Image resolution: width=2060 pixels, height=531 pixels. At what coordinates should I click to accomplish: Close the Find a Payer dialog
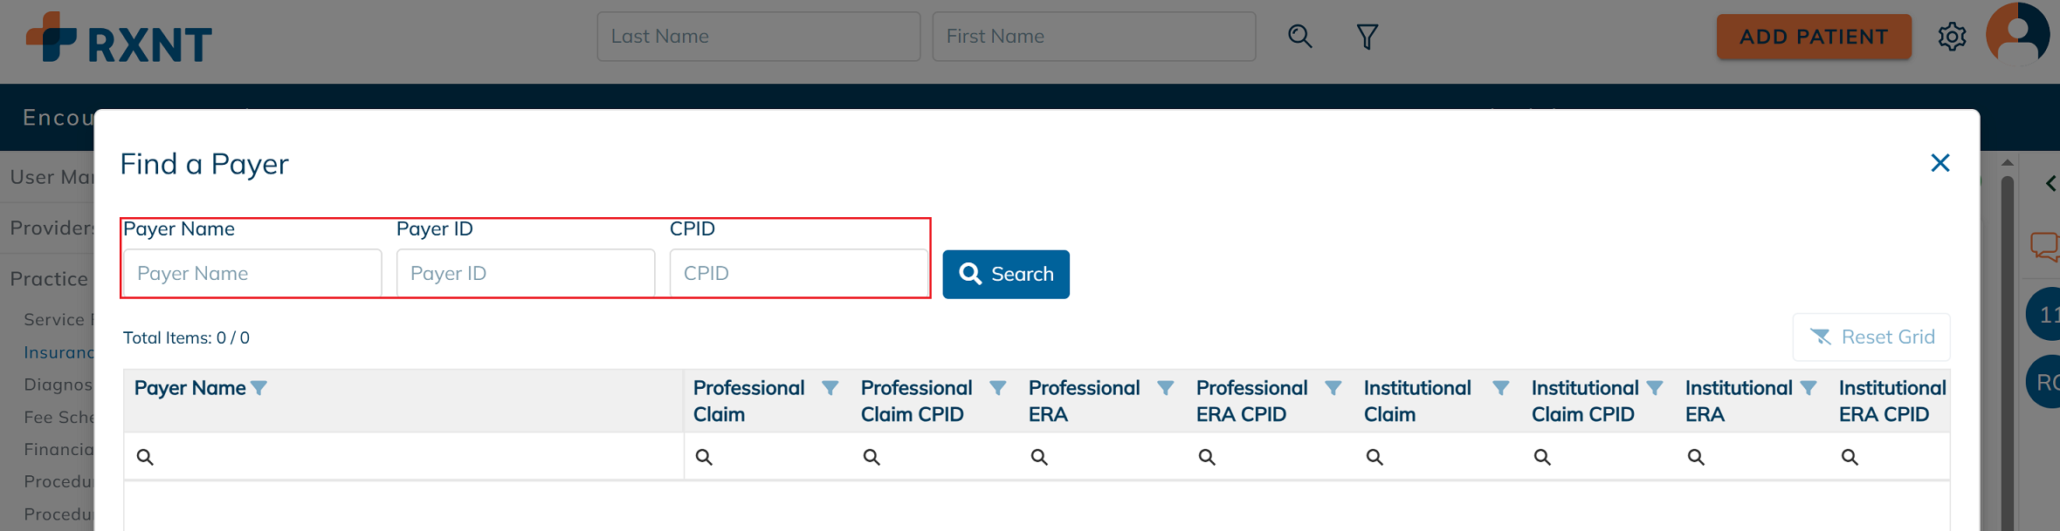coord(1939,163)
